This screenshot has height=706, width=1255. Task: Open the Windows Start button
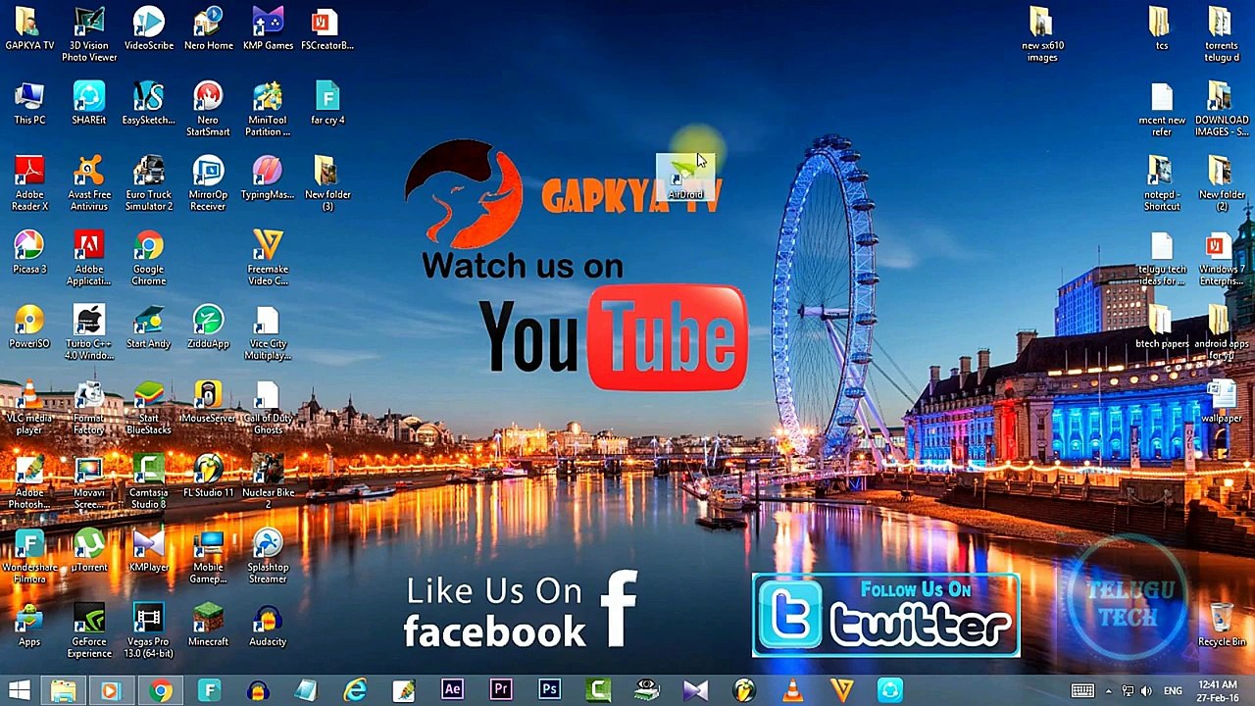click(x=20, y=690)
